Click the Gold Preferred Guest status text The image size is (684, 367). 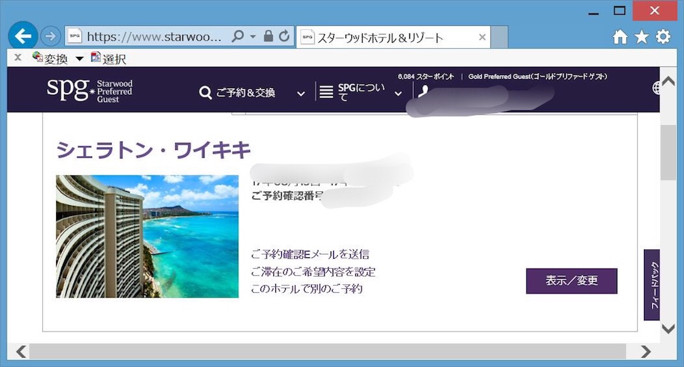click(538, 76)
